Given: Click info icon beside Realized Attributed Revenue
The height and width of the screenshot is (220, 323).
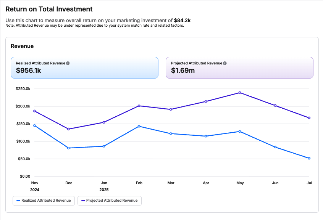Looking at the screenshot, I should point(68,63).
